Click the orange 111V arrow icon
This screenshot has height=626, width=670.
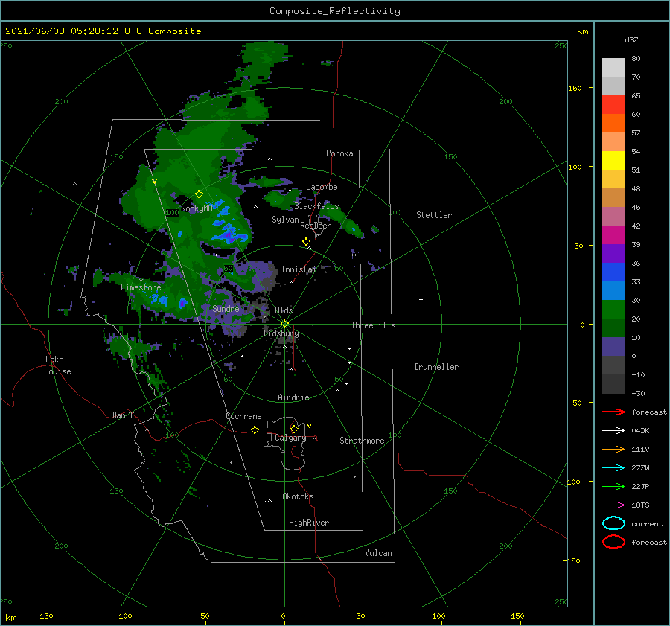coord(613,449)
